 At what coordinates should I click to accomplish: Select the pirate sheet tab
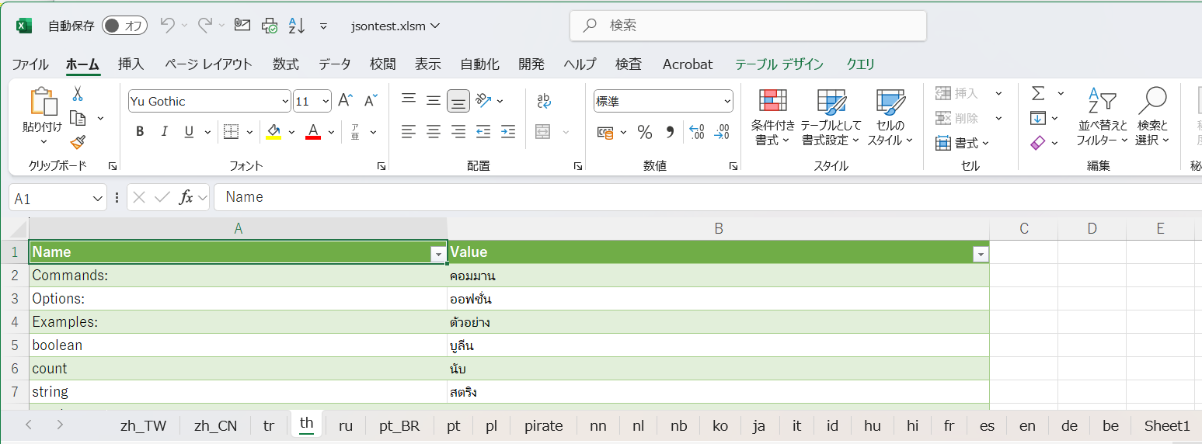(544, 425)
